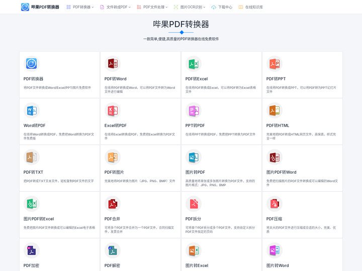This screenshot has height=271, width=362.
Task: Open the PDF转HTML title link
Action: tap(278, 125)
